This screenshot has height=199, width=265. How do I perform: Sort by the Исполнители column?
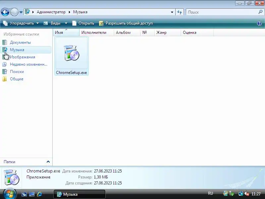point(97,33)
